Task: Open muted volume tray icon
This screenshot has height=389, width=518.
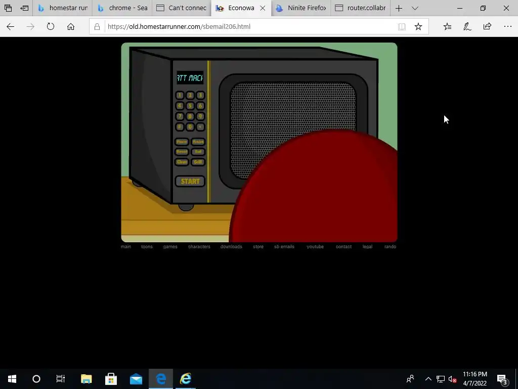Action: coord(453,379)
